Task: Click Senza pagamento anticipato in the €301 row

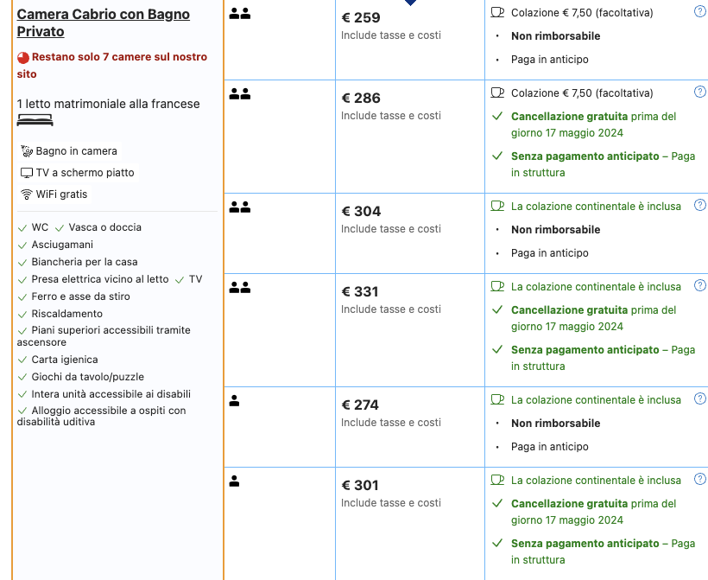Action: click(585, 544)
